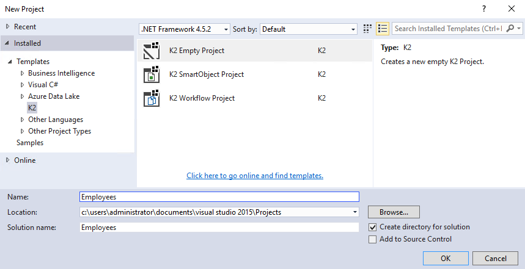Click the Recent section label
This screenshot has height=269, width=525.
click(x=25, y=27)
